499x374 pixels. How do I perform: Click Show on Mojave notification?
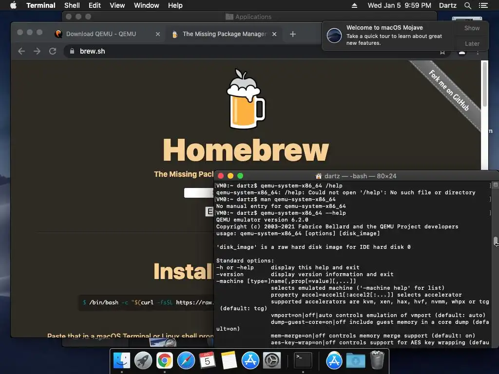tap(472, 28)
